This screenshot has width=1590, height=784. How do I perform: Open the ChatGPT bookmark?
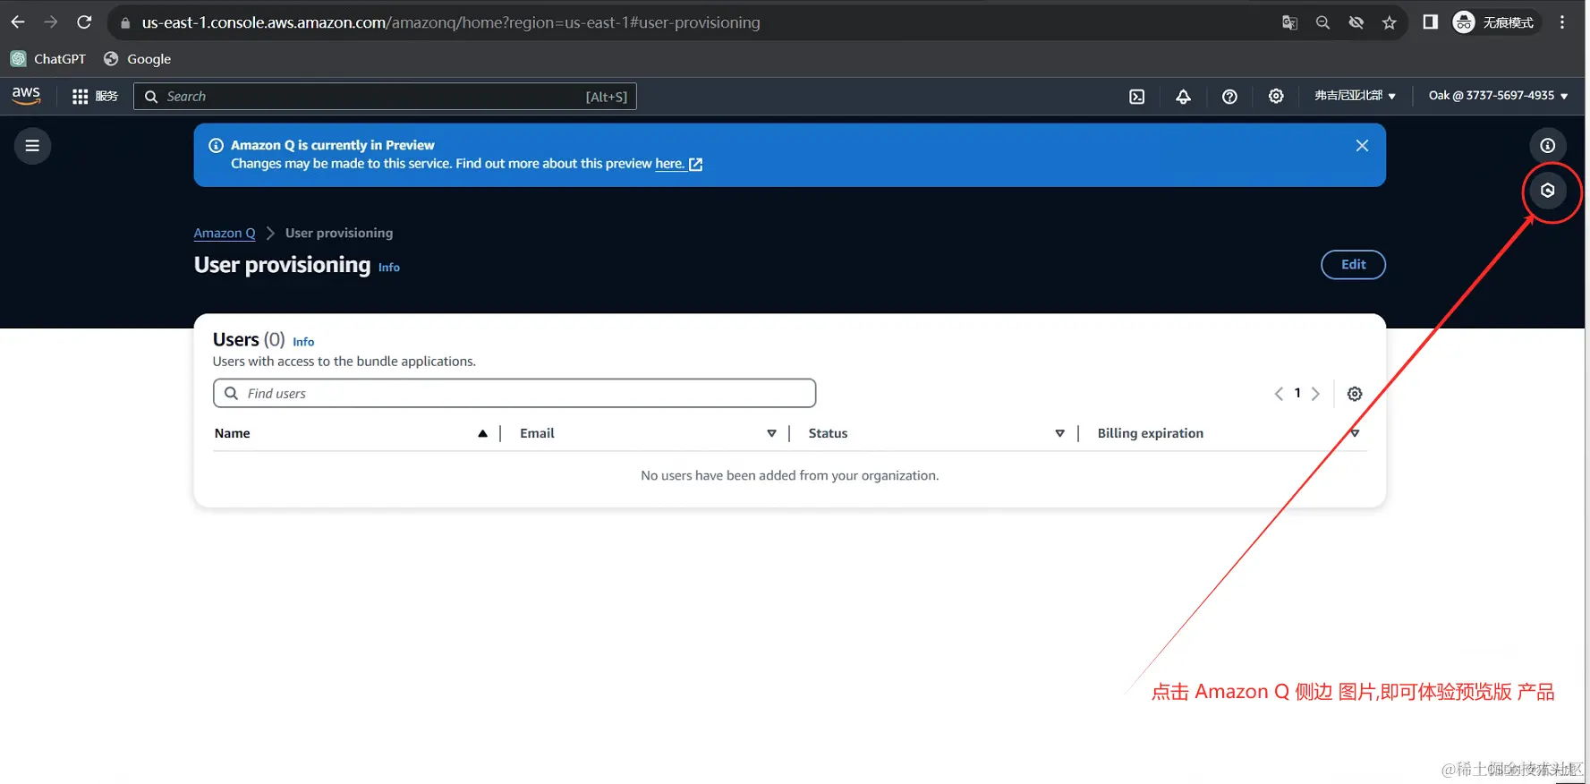48,59
